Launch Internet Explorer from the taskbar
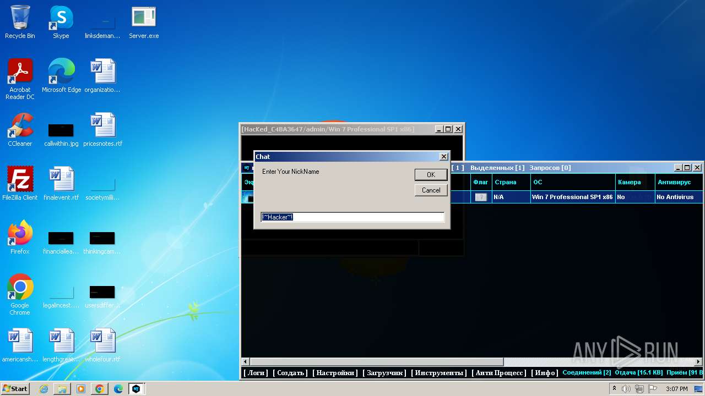 point(44,389)
